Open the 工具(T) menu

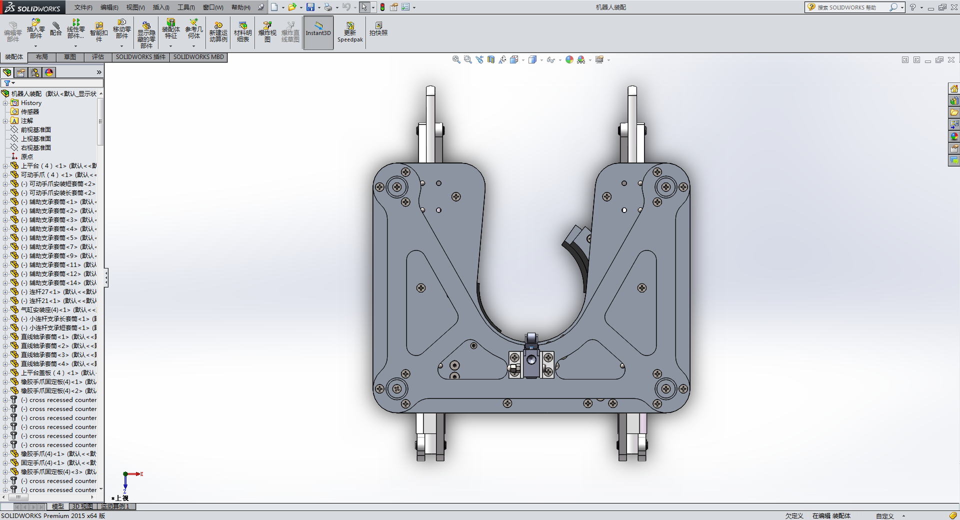pos(186,7)
